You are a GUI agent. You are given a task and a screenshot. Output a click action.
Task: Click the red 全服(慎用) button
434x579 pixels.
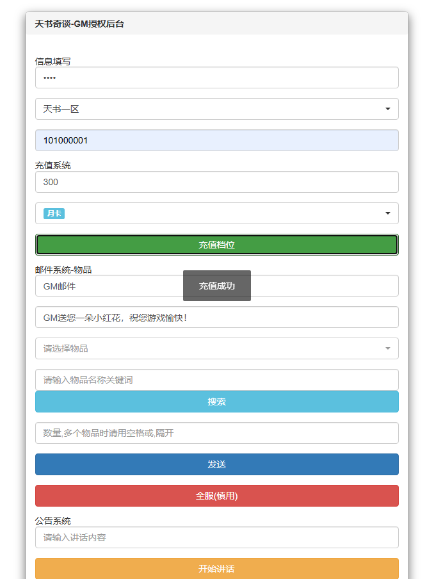tap(216, 496)
